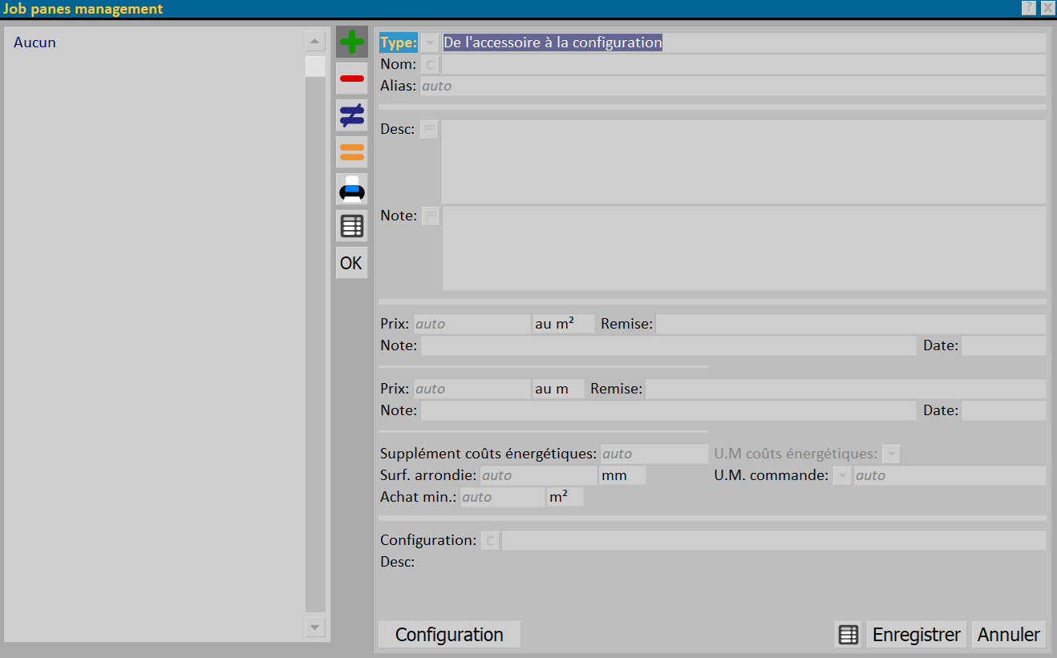The width and height of the screenshot is (1057, 658).
Task: Click the OK button in sidebar
Action: pyautogui.click(x=351, y=263)
